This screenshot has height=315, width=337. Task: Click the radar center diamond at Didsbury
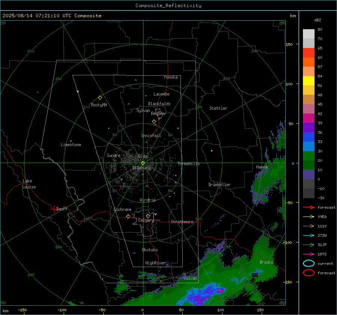point(143,163)
